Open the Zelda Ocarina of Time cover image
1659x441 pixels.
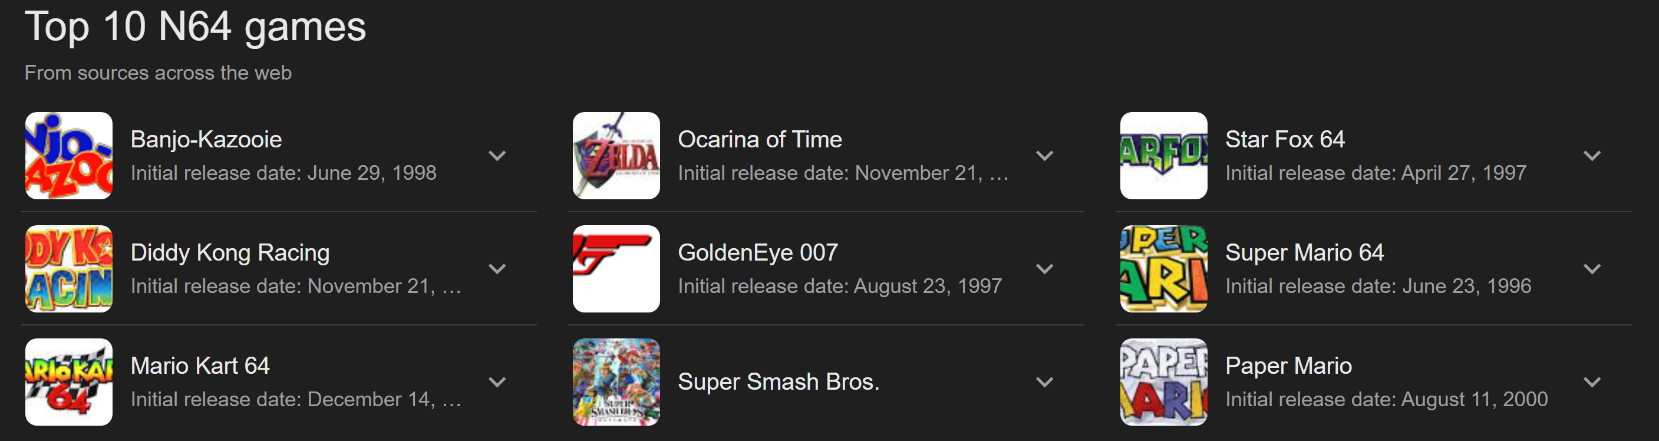616,156
